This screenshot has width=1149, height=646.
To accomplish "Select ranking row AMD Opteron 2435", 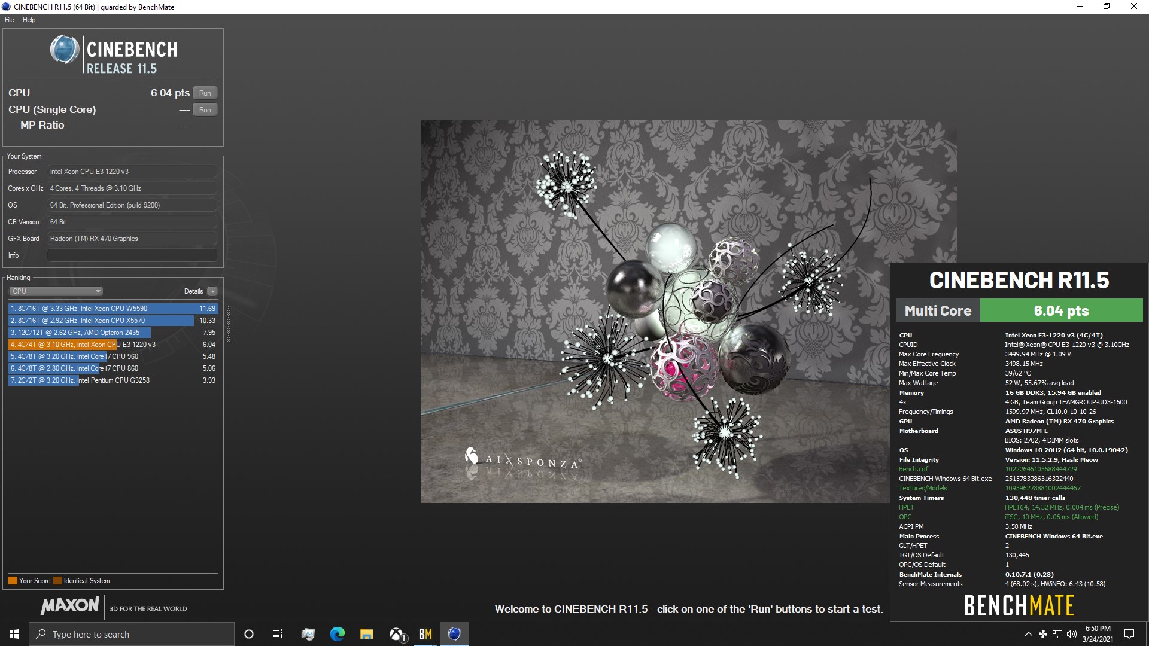I will tap(113, 333).
